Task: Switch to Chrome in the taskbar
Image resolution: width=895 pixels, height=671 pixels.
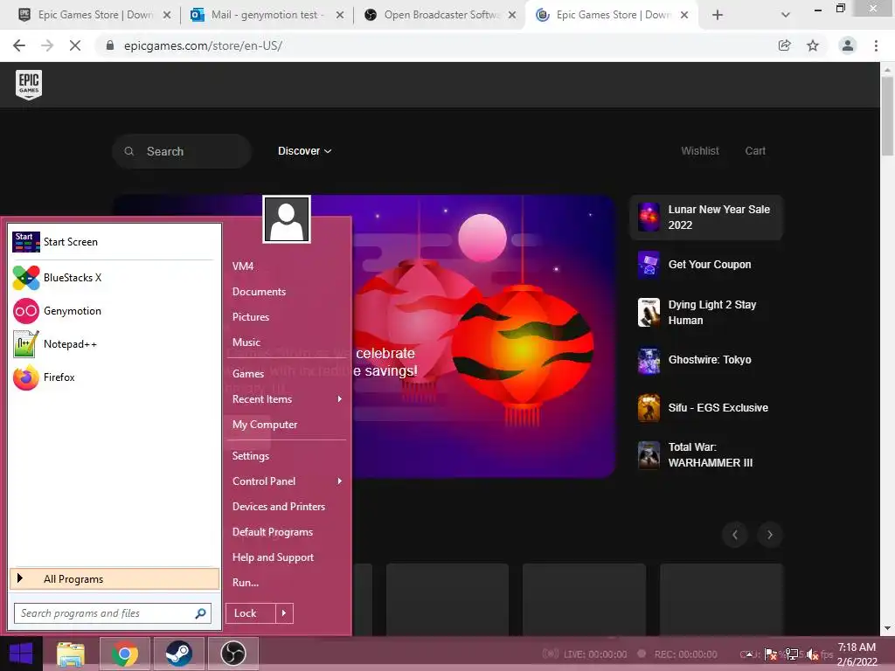Action: [124, 654]
